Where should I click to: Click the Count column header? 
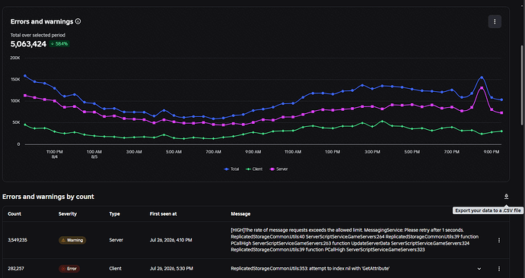(x=14, y=214)
